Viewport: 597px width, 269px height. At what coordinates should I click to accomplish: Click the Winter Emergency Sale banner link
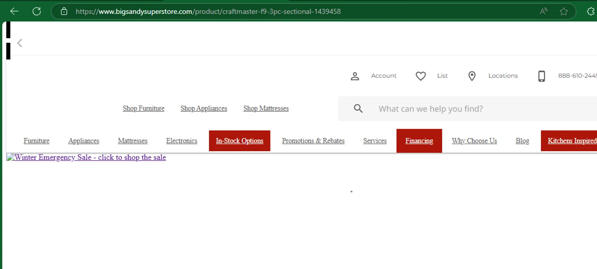(86, 157)
